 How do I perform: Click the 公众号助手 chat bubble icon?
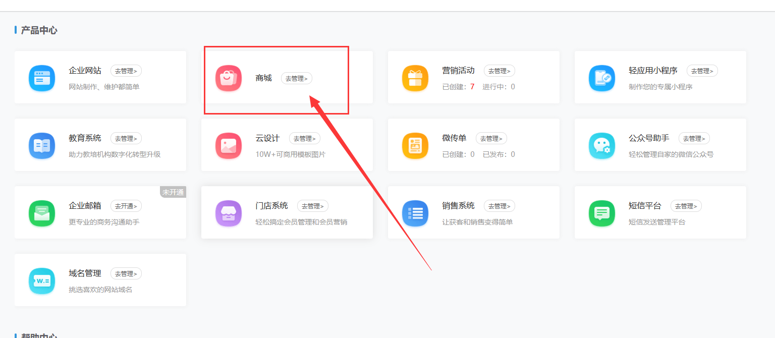(602, 146)
